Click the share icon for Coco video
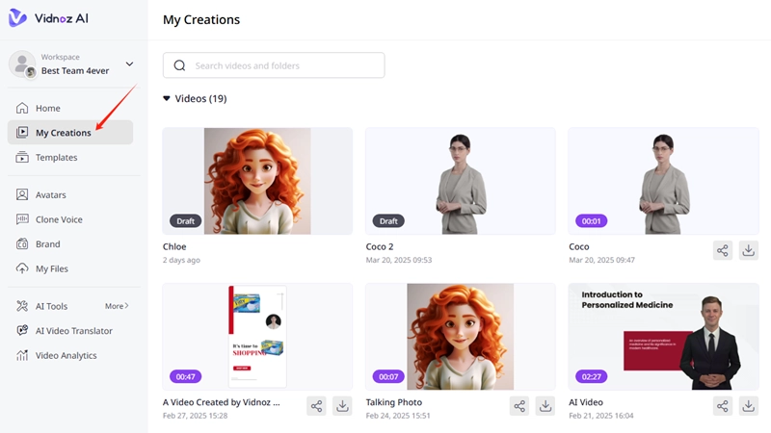The image size is (771, 433). (x=723, y=250)
